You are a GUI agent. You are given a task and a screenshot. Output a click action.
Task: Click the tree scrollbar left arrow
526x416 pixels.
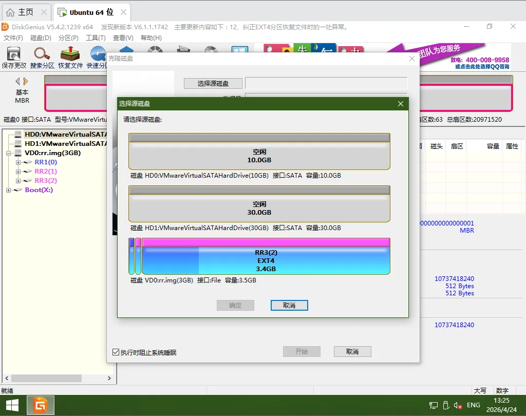[x=7, y=378]
